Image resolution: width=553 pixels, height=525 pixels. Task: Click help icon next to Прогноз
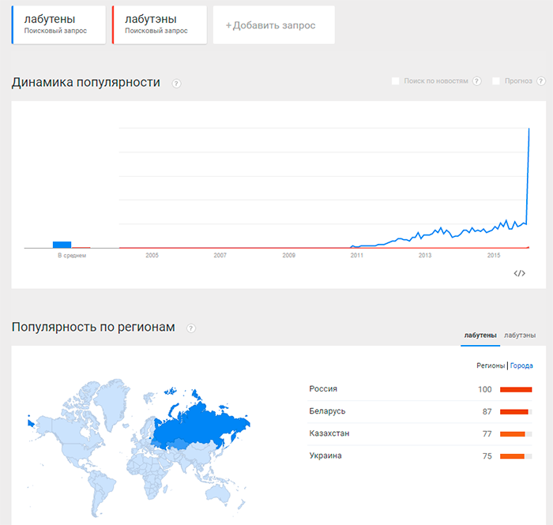point(541,81)
